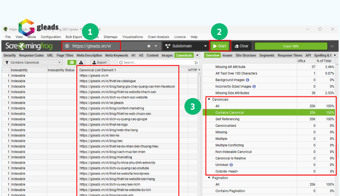Open the URL history dropdown arrow

pos(156,46)
